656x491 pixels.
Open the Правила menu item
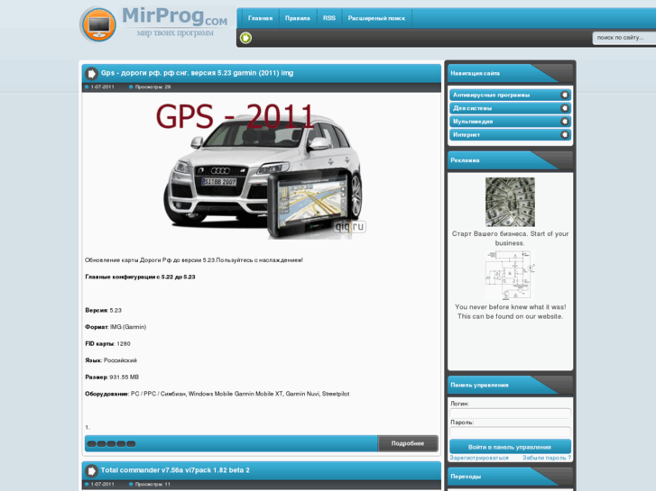point(298,18)
